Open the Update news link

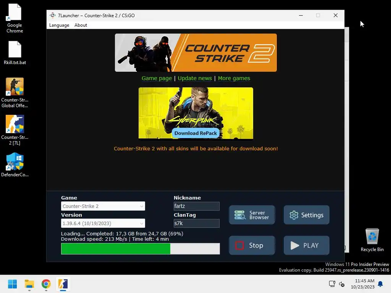point(195,78)
